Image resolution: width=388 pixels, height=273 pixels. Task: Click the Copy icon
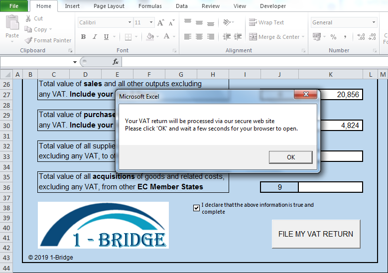pos(28,29)
